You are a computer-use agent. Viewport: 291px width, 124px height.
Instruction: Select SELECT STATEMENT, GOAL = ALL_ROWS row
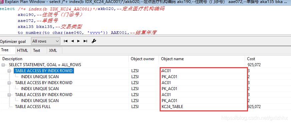pyautogui.click(x=45, y=65)
